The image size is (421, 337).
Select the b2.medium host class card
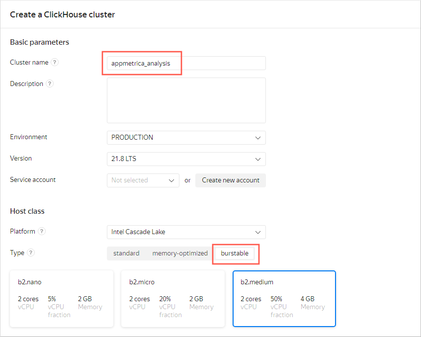pyautogui.click(x=284, y=299)
